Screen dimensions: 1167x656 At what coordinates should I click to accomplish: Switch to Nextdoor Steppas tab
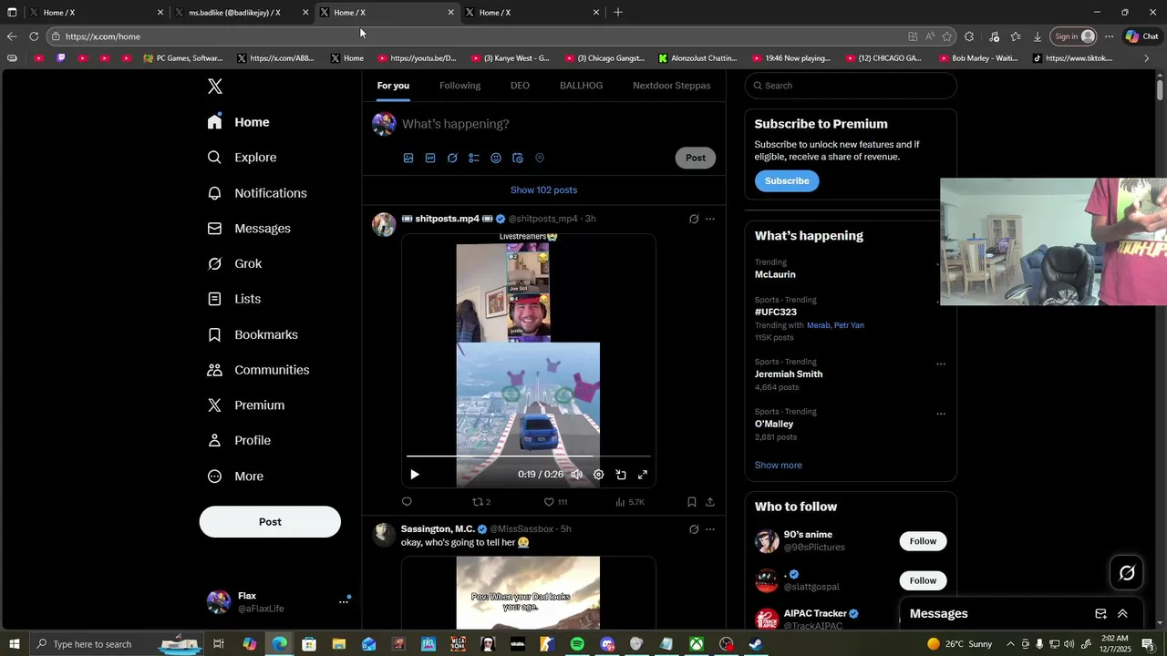[671, 86]
